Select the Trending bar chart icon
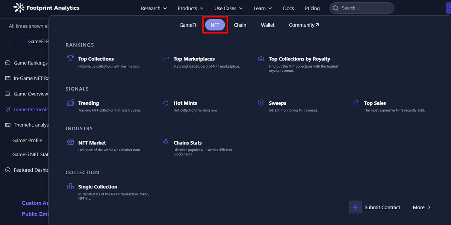The width and height of the screenshot is (451, 225). click(x=70, y=103)
